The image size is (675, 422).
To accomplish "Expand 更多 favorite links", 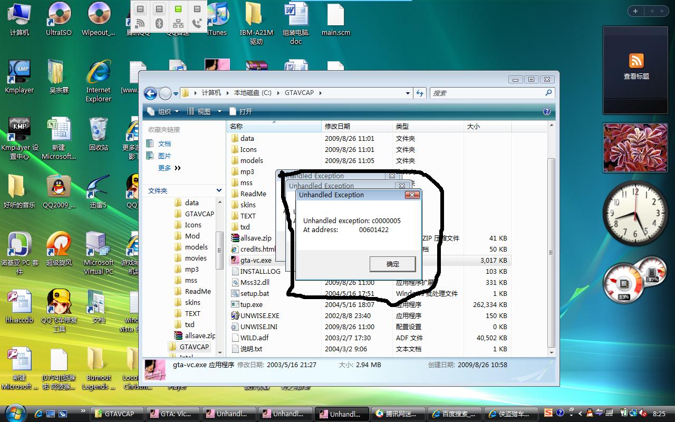I will [169, 168].
